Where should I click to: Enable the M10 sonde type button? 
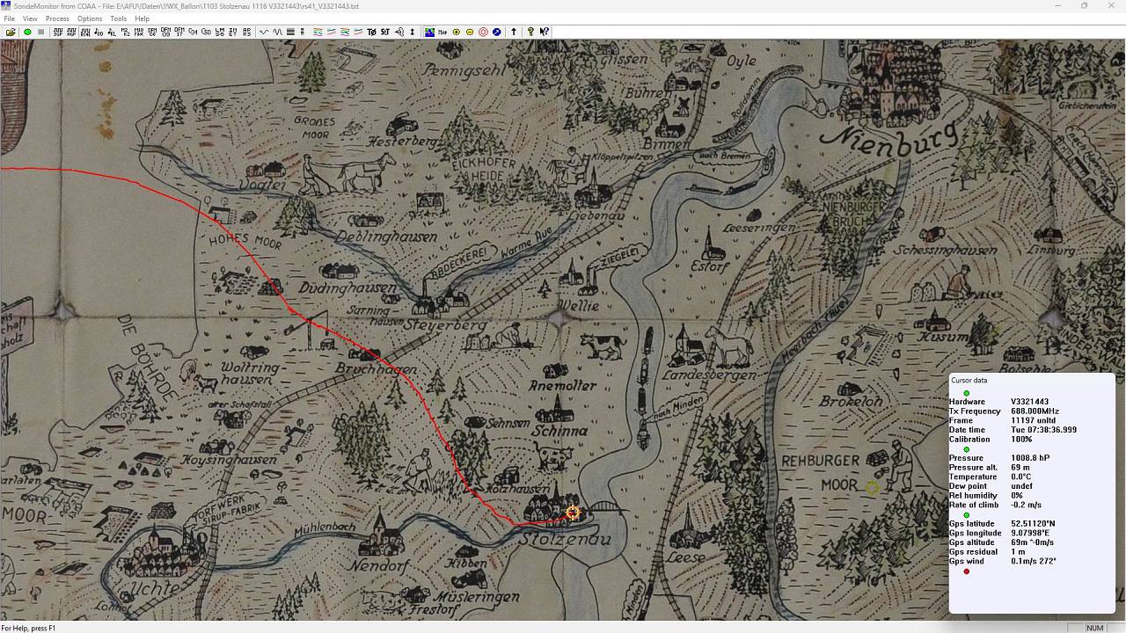tap(138, 32)
